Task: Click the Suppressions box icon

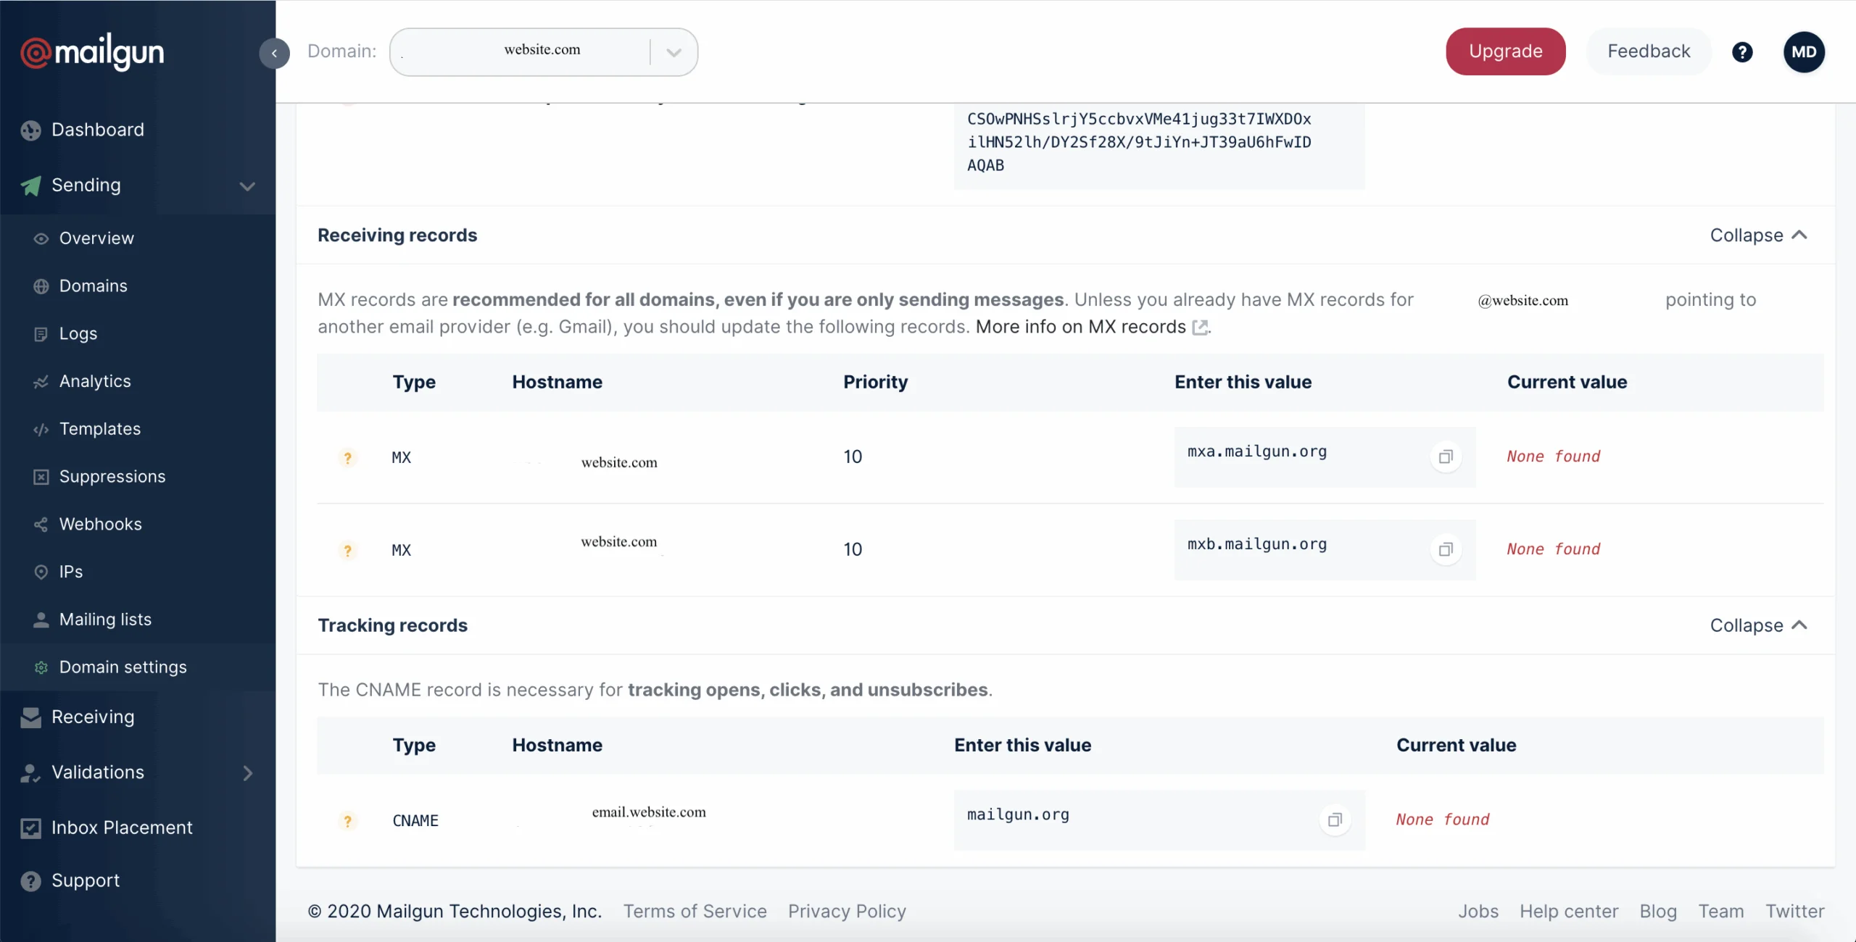Action: [41, 477]
